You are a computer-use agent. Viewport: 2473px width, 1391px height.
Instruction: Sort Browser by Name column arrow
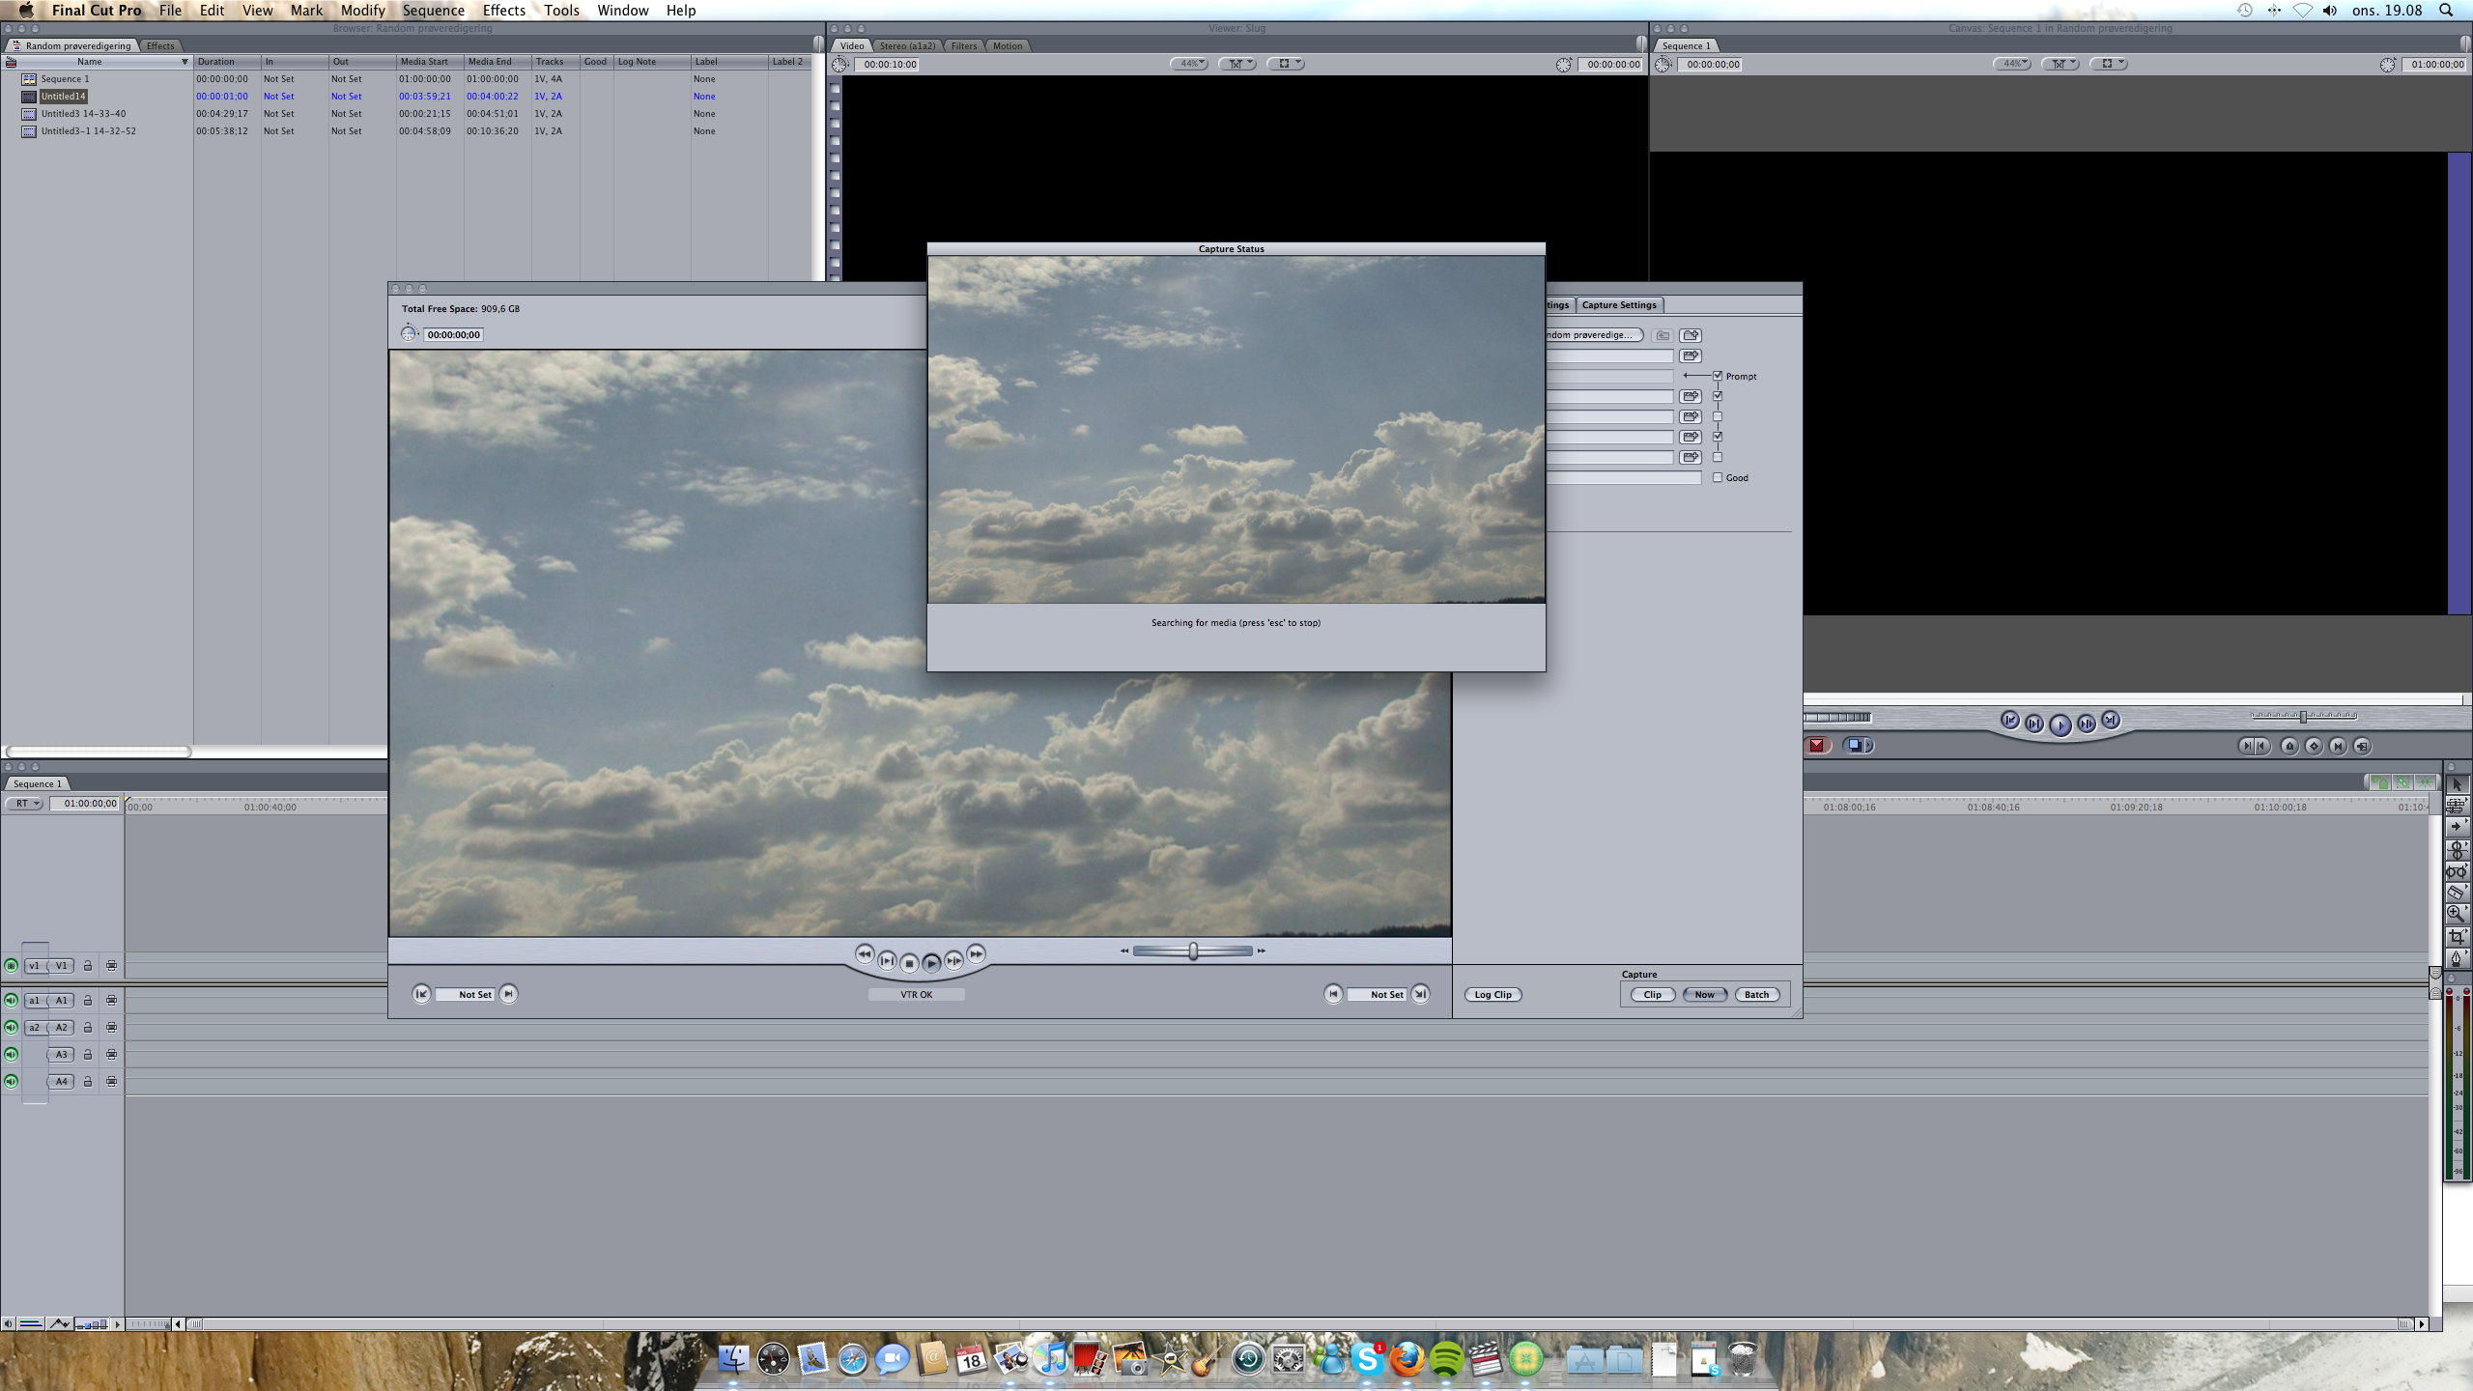coord(185,62)
